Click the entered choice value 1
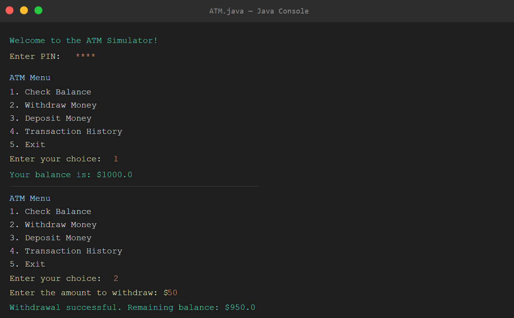This screenshot has height=318, width=514. tap(116, 159)
